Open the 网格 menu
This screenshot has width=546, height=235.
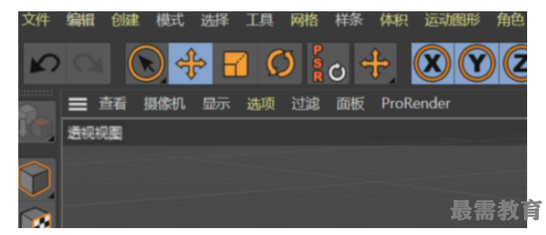pyautogui.click(x=304, y=20)
